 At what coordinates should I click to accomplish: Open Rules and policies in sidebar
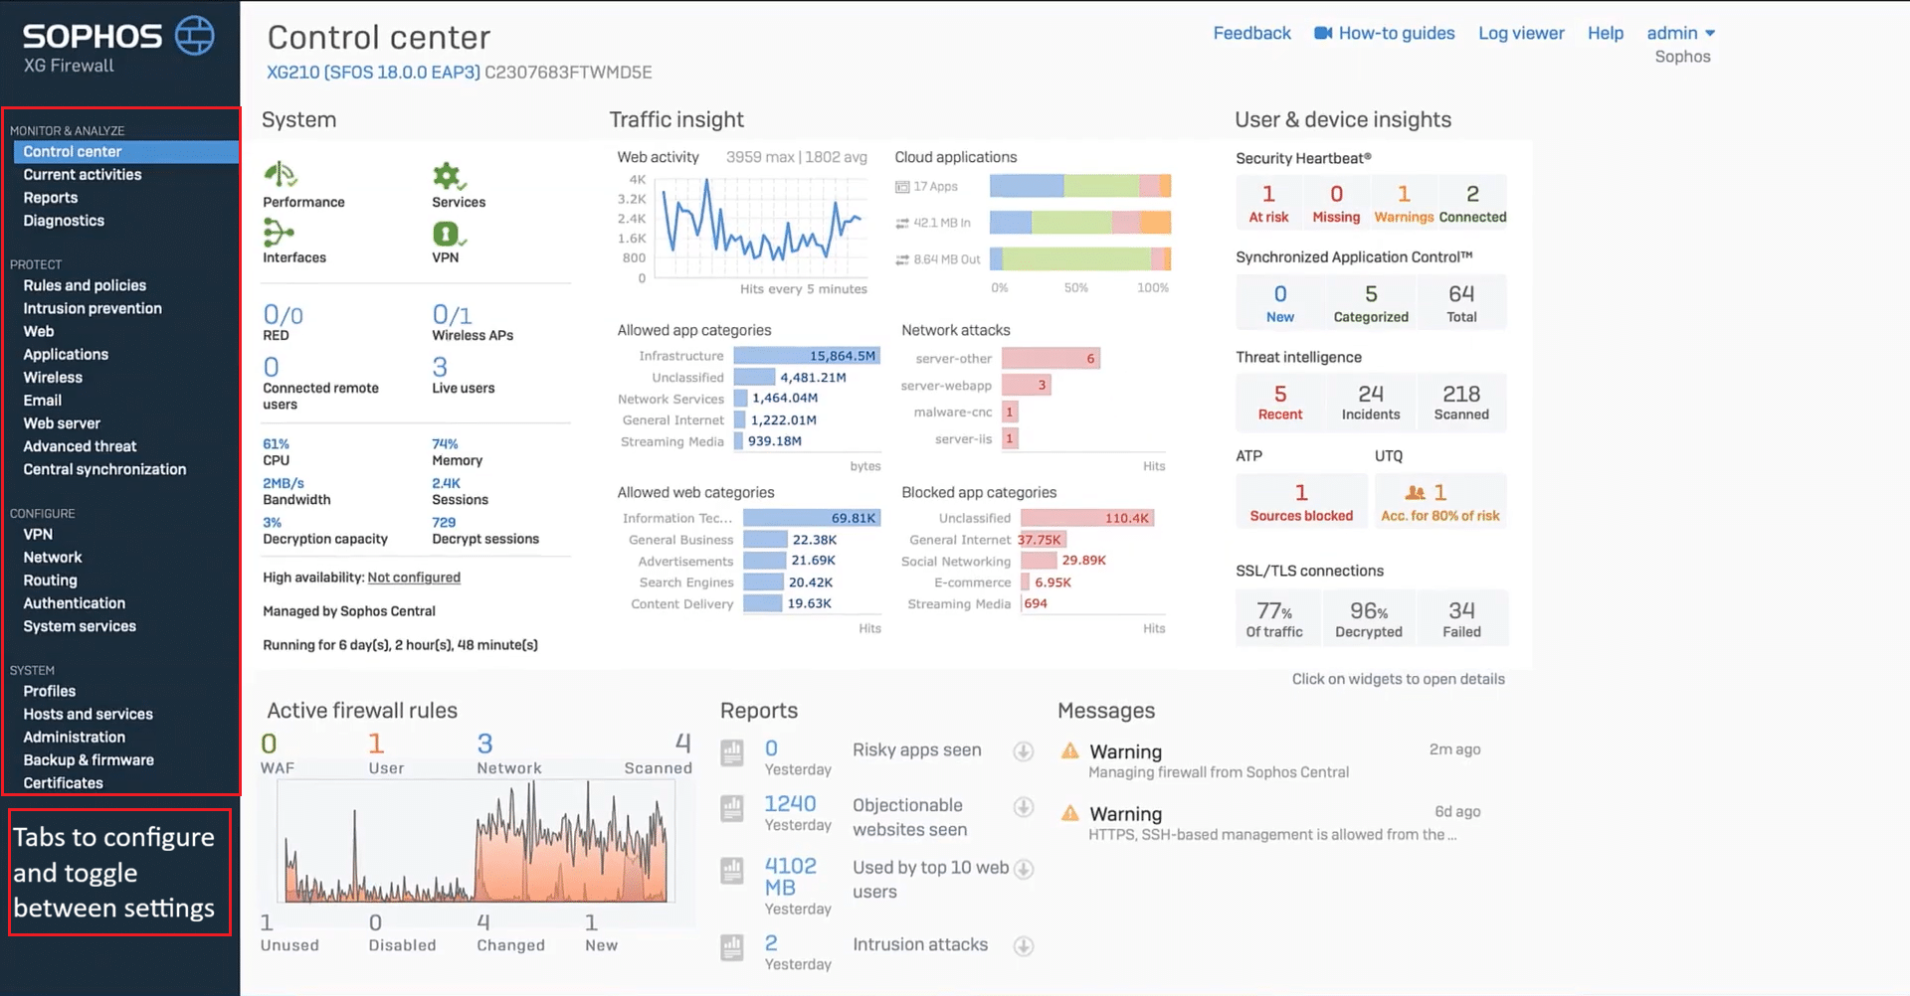click(85, 285)
